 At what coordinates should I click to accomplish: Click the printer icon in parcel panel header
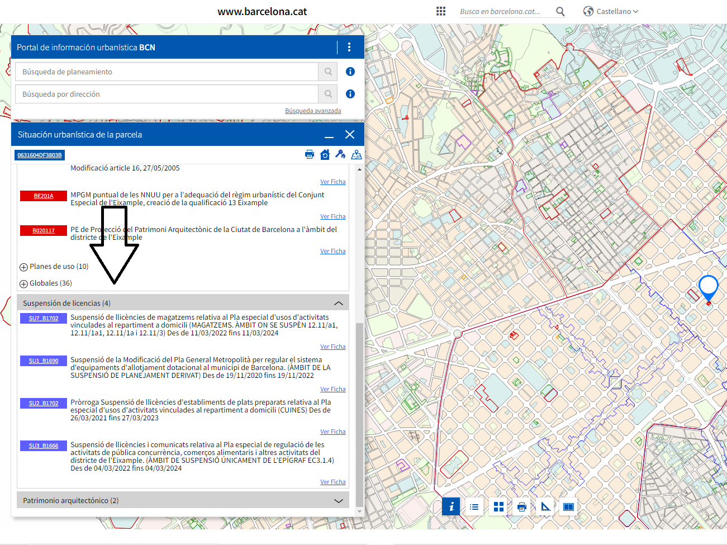310,155
